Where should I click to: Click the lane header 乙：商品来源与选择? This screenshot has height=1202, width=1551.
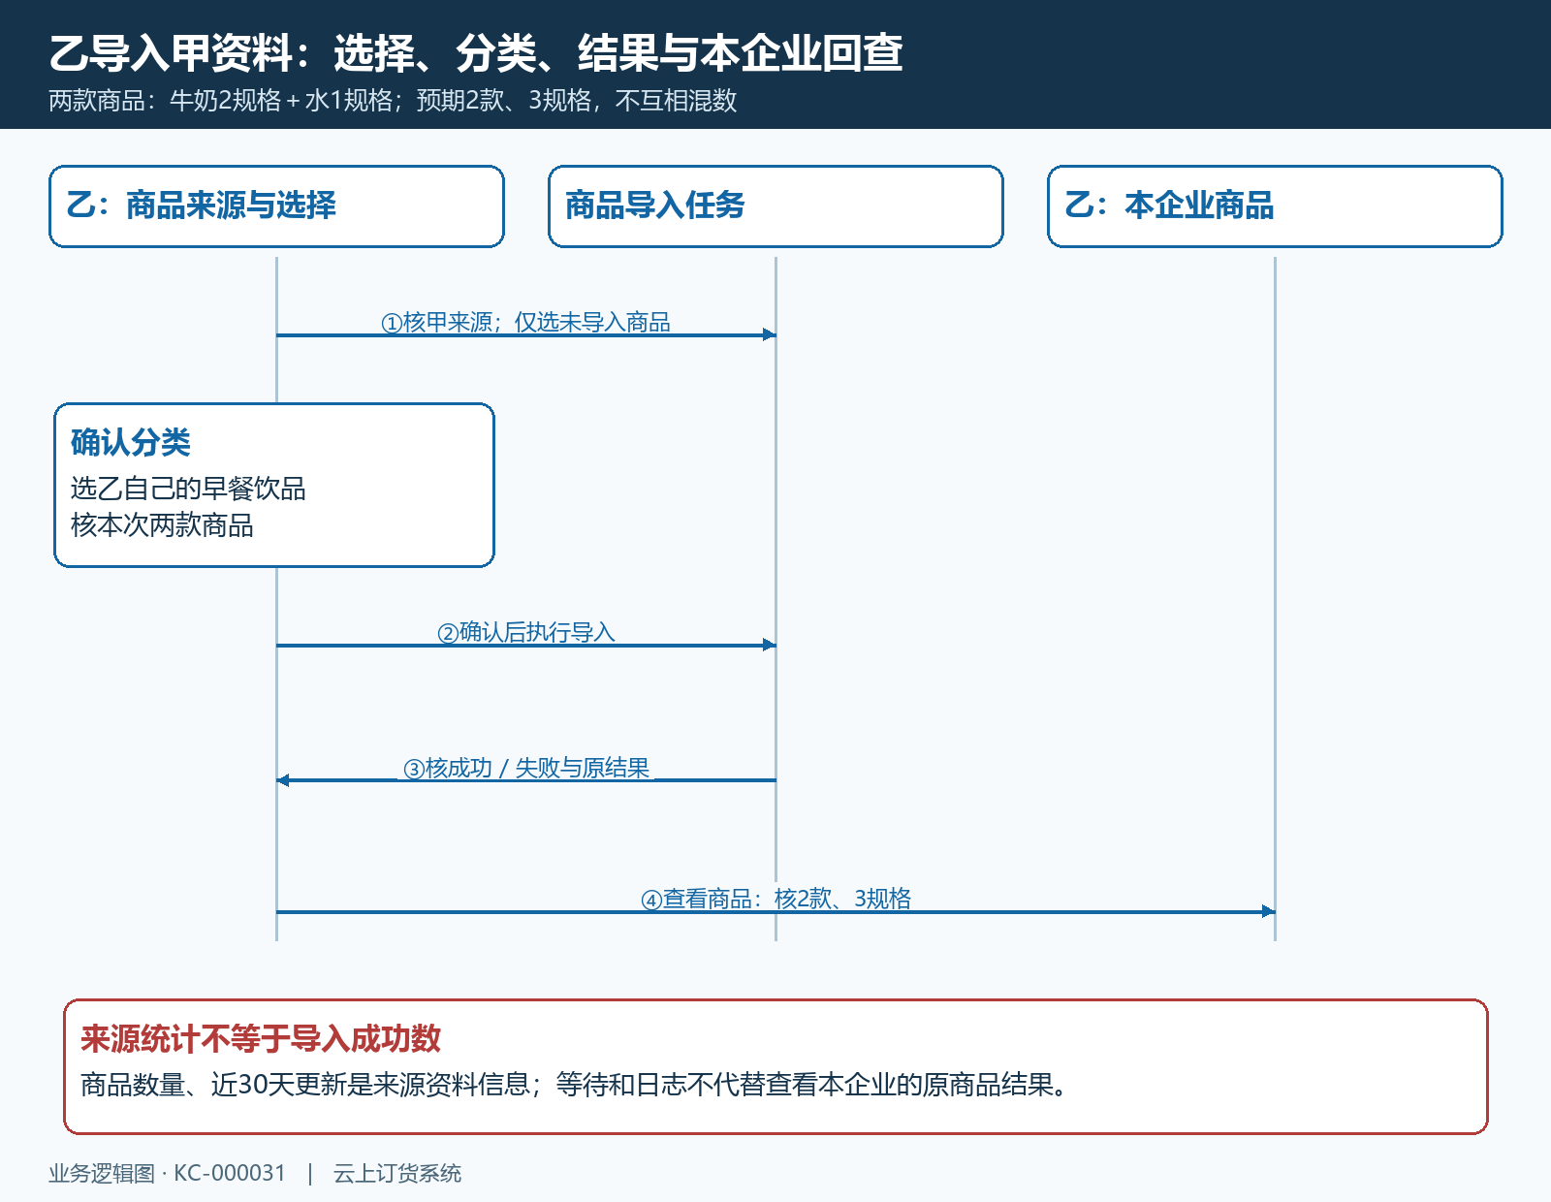click(276, 206)
